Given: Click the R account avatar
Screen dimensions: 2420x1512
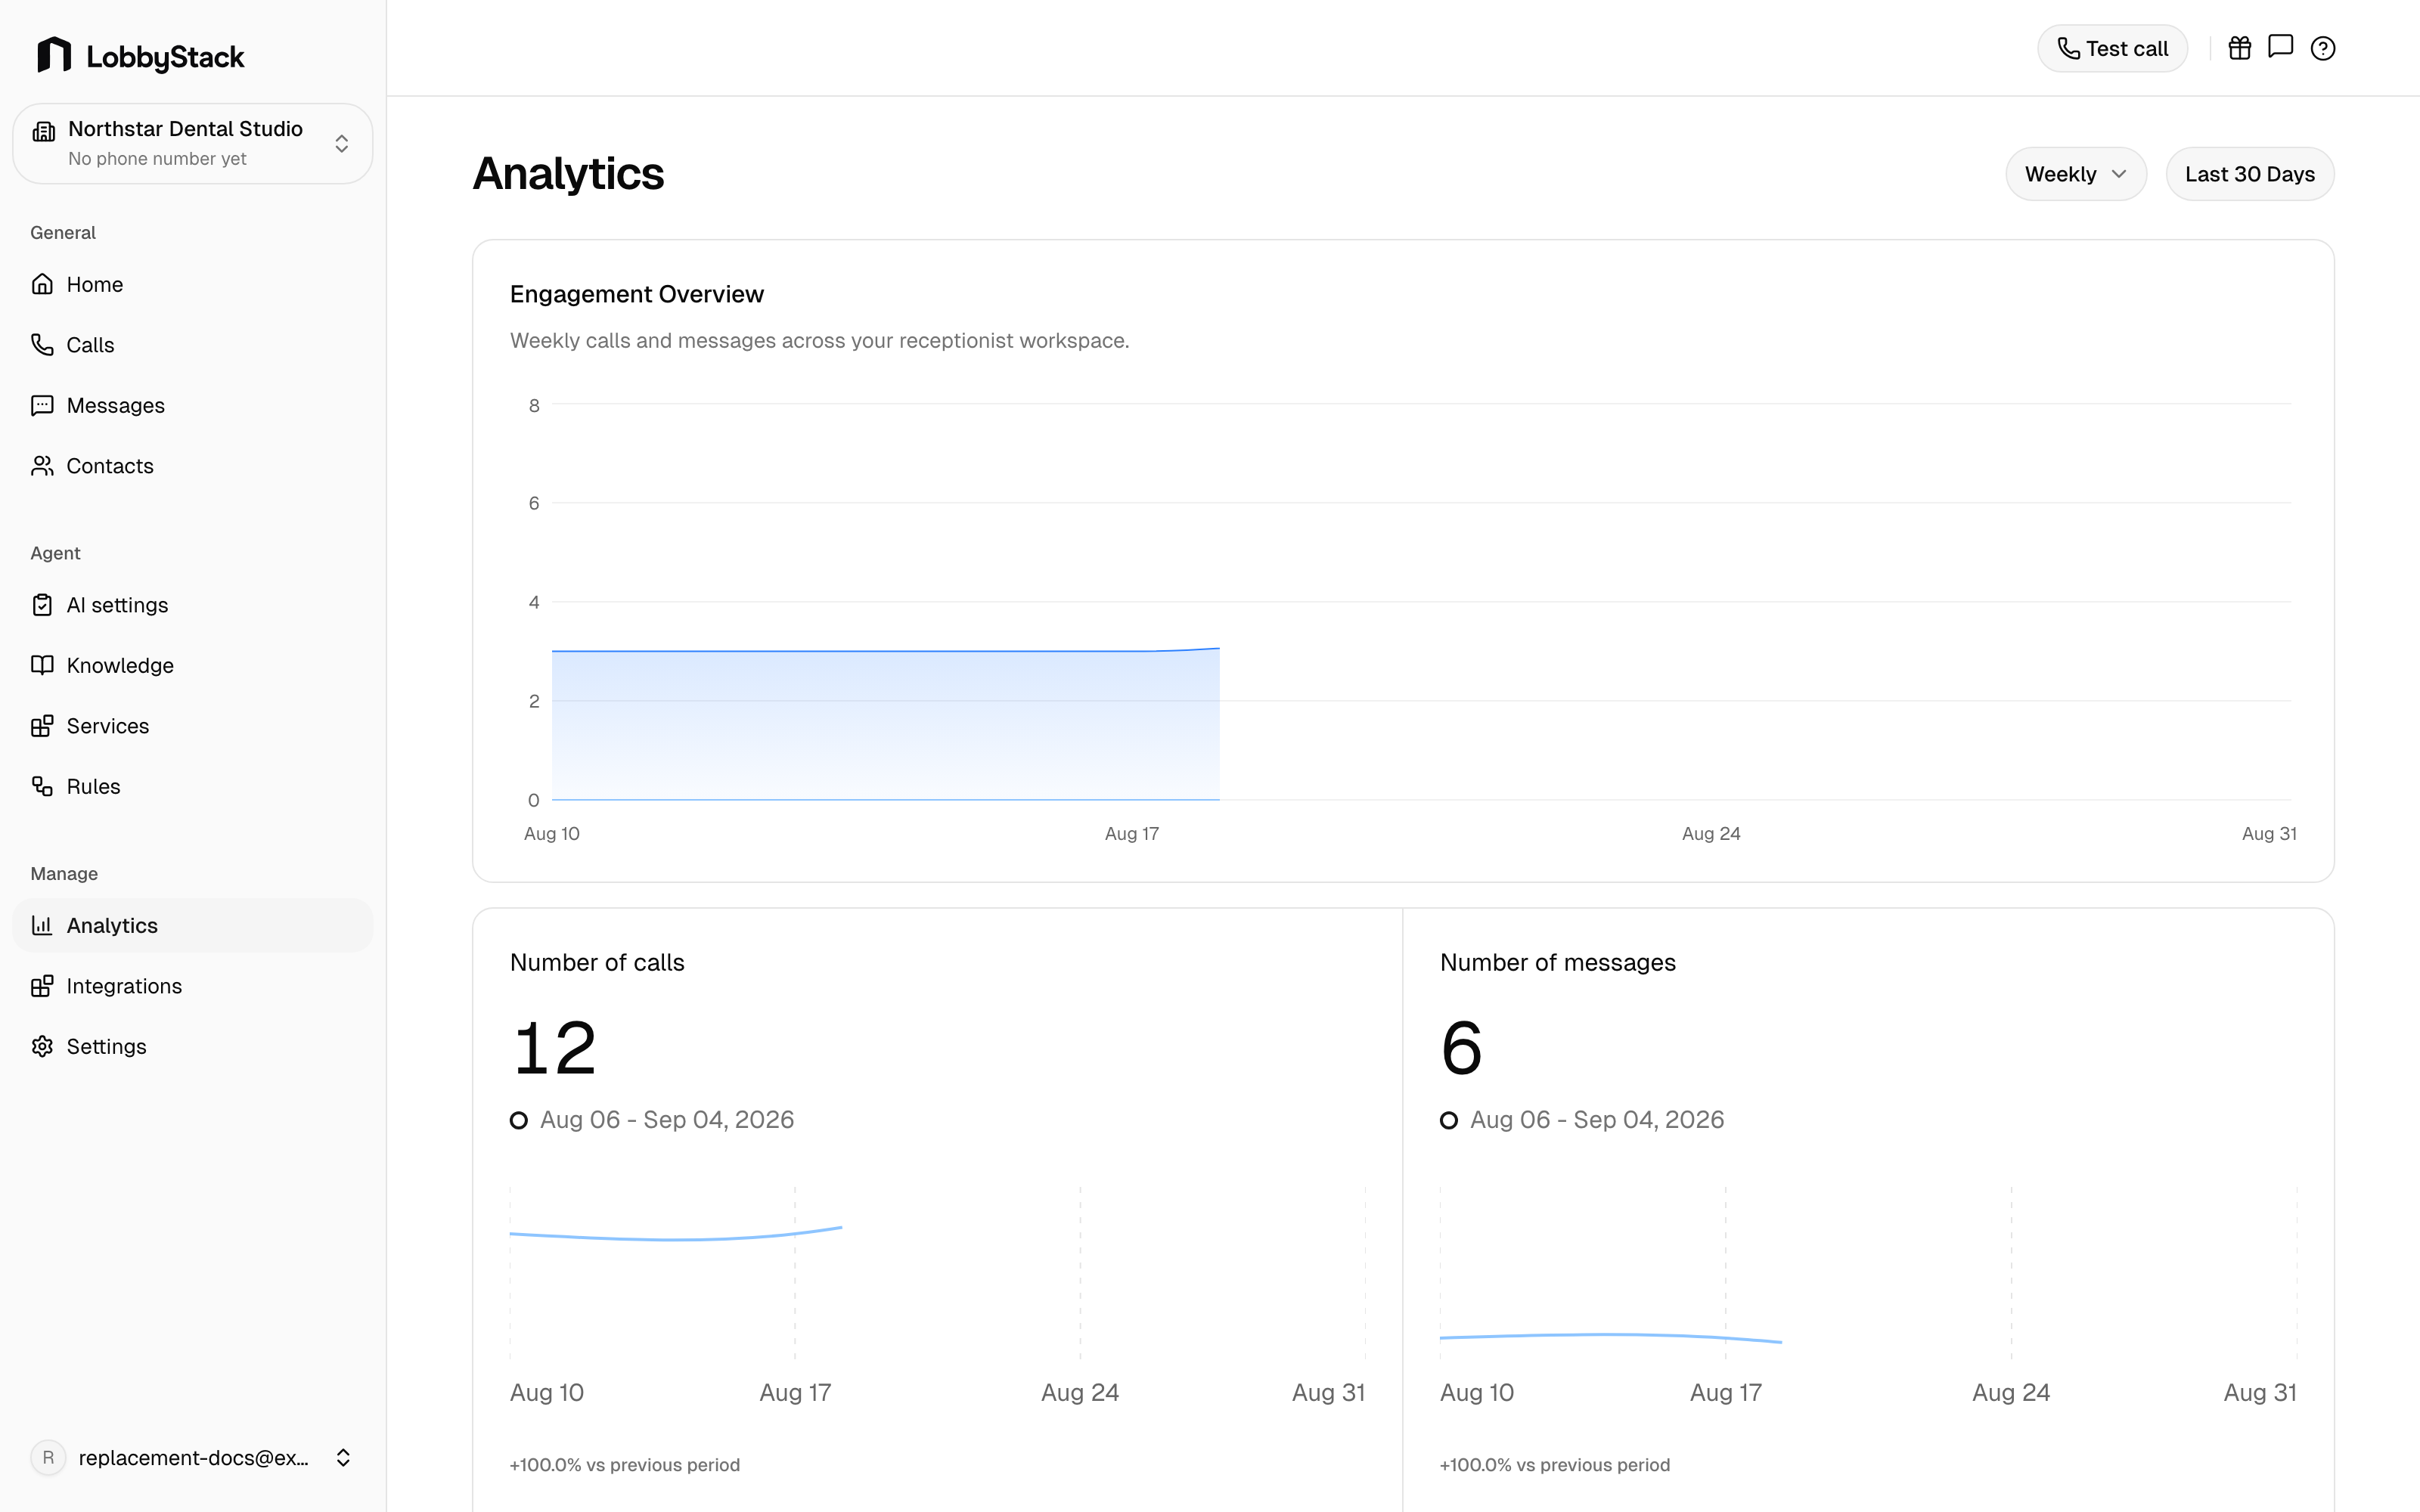Looking at the screenshot, I should 48,1457.
